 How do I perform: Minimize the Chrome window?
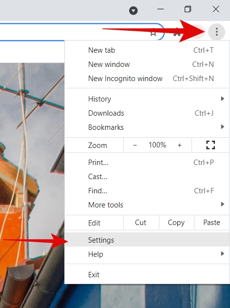click(161, 9)
